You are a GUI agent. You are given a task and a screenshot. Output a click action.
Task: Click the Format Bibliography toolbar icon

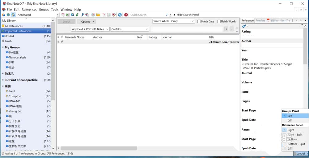click(108, 15)
